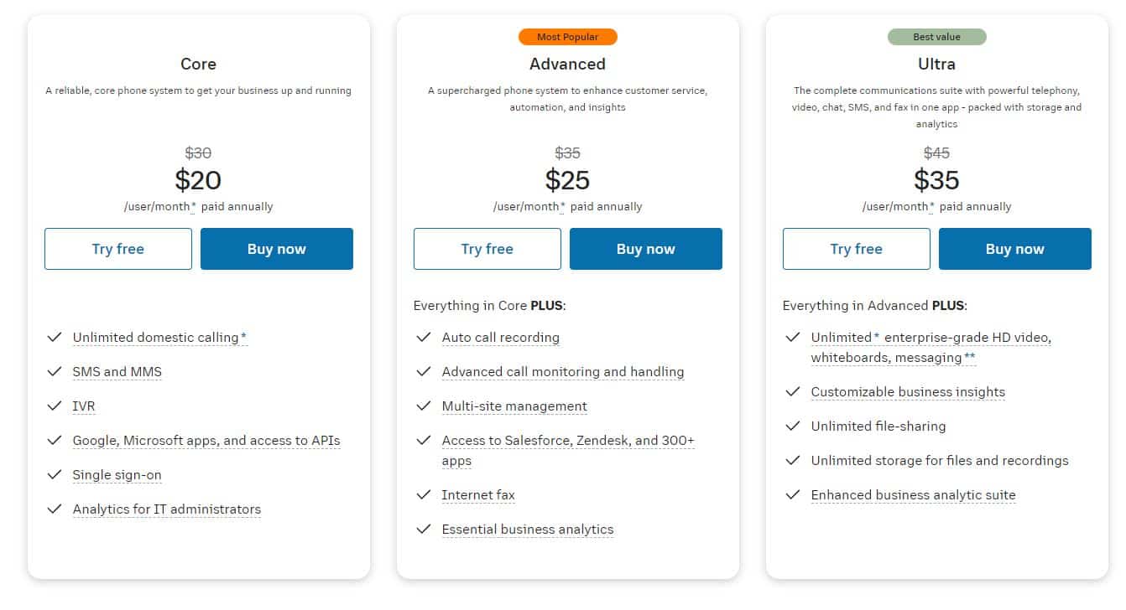Screen dimensions: 1126x610
Task: Click the checkmark next to Internet fax
Action: [424, 494]
